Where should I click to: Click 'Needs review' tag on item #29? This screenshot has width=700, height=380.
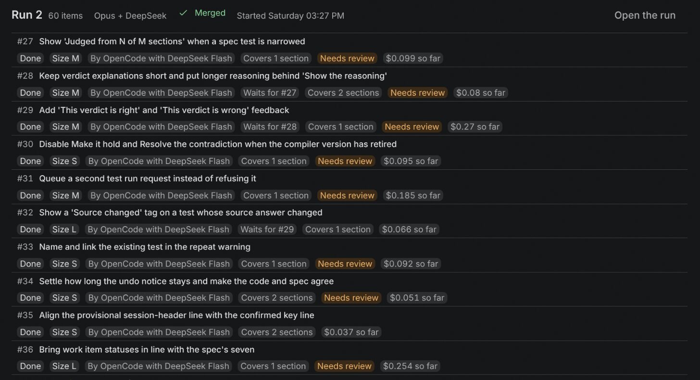(x=412, y=127)
